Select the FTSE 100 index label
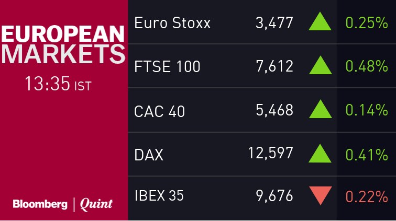This screenshot has width=396, height=221. [x=167, y=67]
